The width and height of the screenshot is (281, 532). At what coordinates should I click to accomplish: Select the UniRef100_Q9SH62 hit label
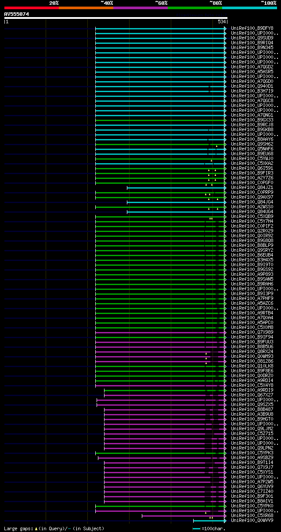click(252, 144)
